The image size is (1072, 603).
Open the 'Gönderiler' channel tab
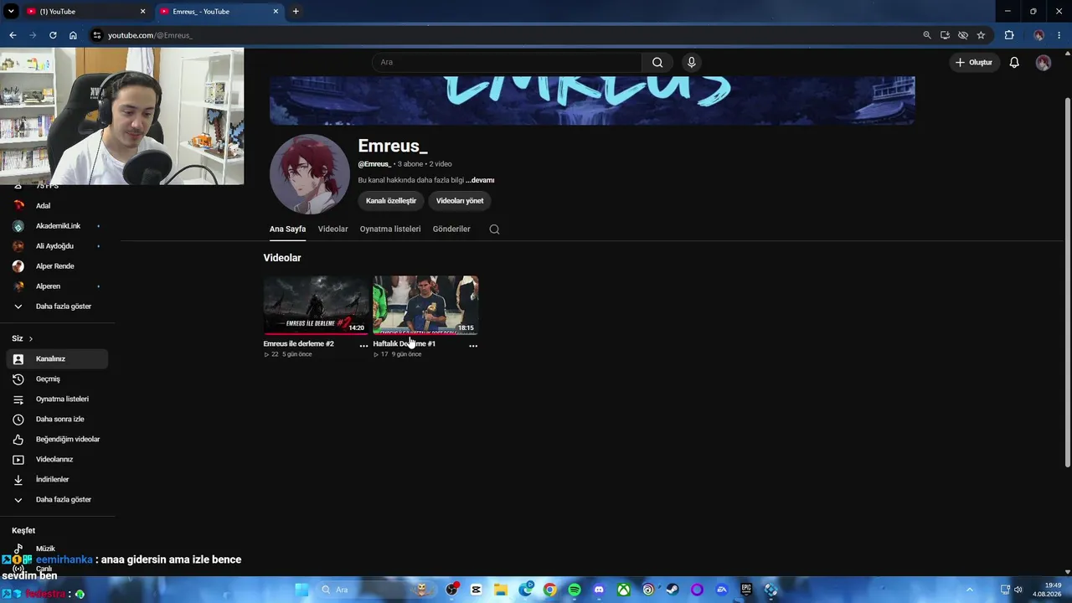click(x=451, y=229)
